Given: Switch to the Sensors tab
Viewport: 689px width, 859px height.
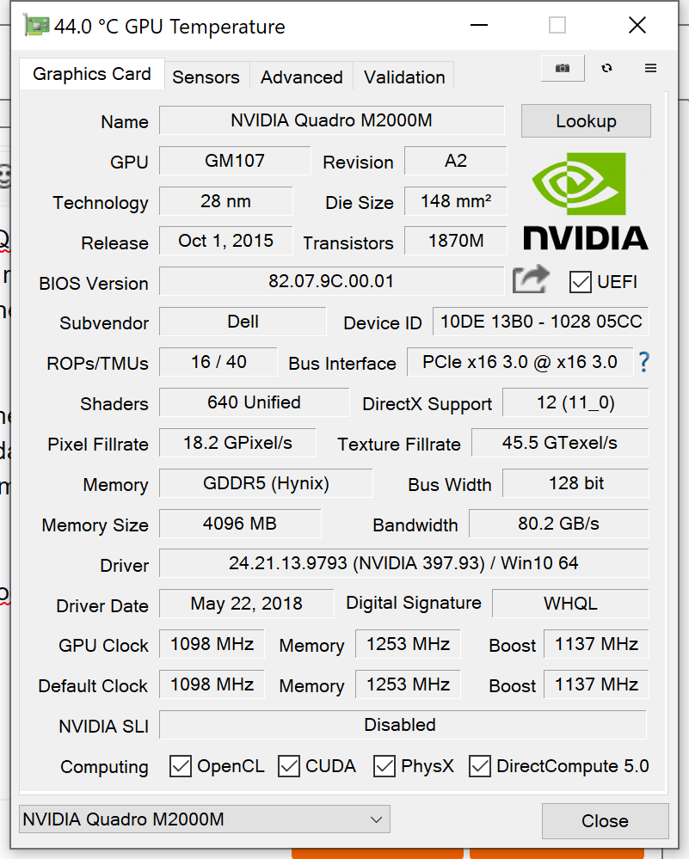Looking at the screenshot, I should 206,77.
